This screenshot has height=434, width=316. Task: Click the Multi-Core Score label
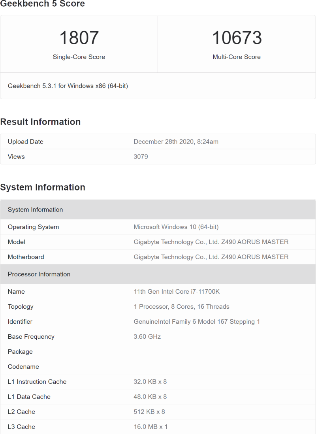(237, 57)
